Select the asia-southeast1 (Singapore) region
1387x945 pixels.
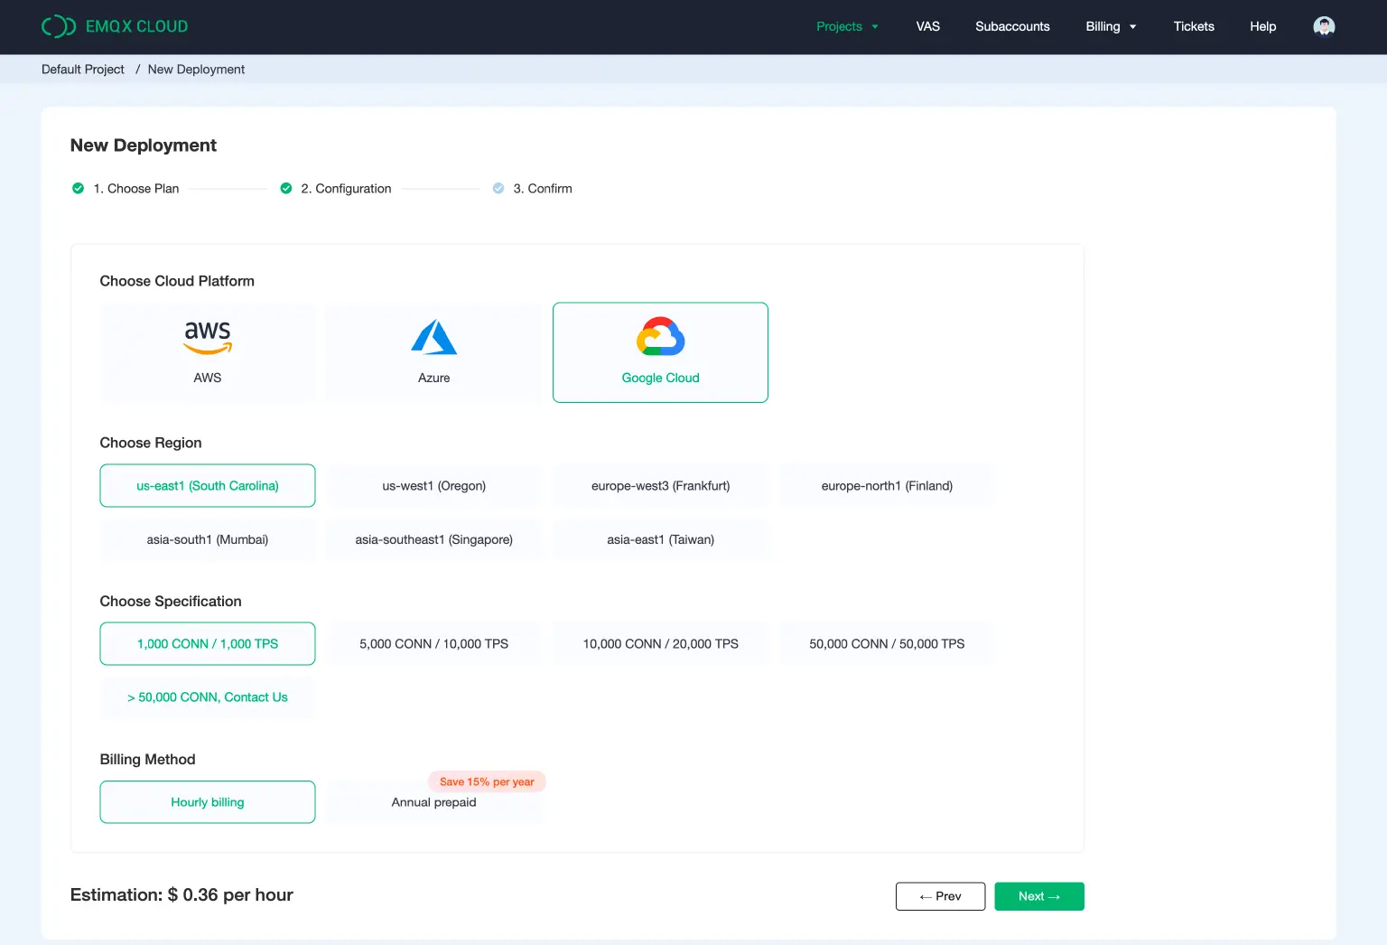(x=433, y=540)
